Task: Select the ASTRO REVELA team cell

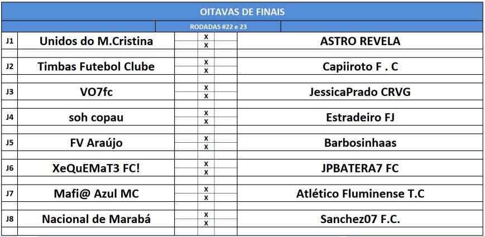Action: tap(360, 41)
